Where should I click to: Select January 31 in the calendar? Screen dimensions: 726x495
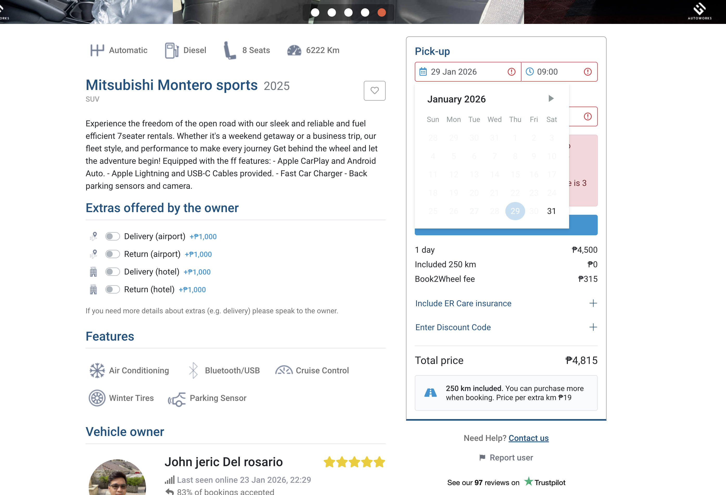point(551,211)
